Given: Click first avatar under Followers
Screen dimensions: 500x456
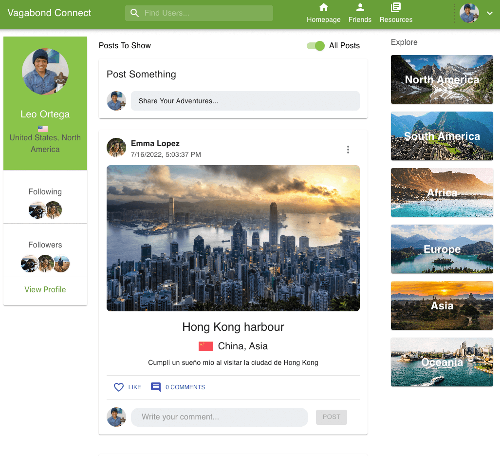Looking at the screenshot, I should pos(29,264).
